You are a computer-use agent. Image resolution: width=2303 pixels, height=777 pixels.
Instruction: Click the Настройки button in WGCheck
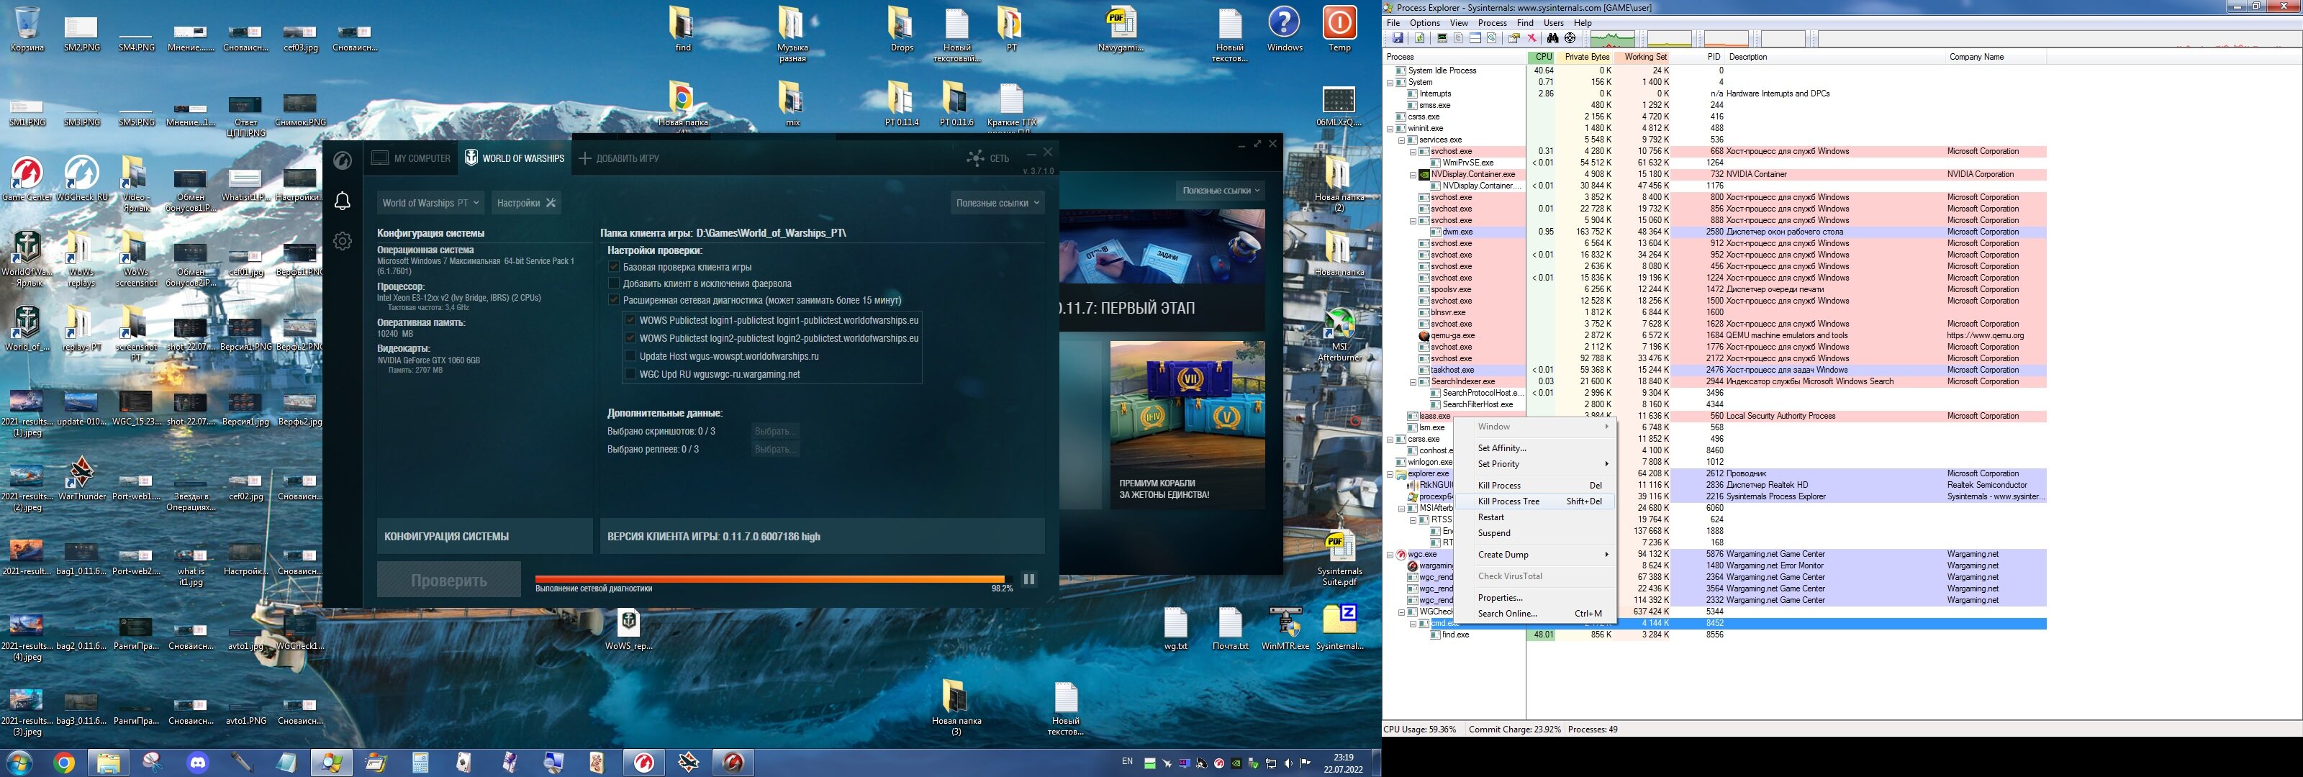coord(527,203)
